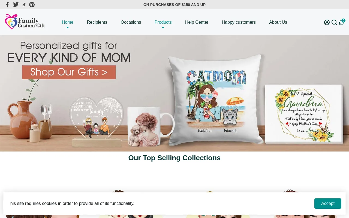Expand the Occasions menu
The height and width of the screenshot is (218, 349).
[x=131, y=22]
